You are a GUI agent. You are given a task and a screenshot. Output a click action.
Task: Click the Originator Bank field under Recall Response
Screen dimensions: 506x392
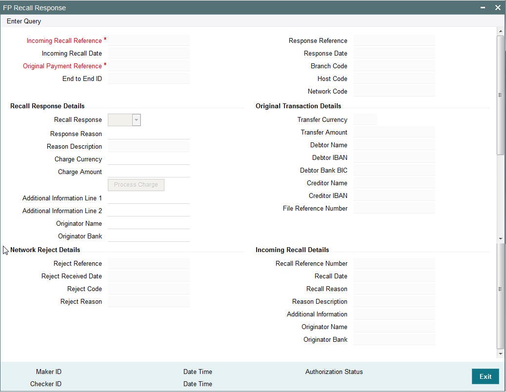pos(149,236)
